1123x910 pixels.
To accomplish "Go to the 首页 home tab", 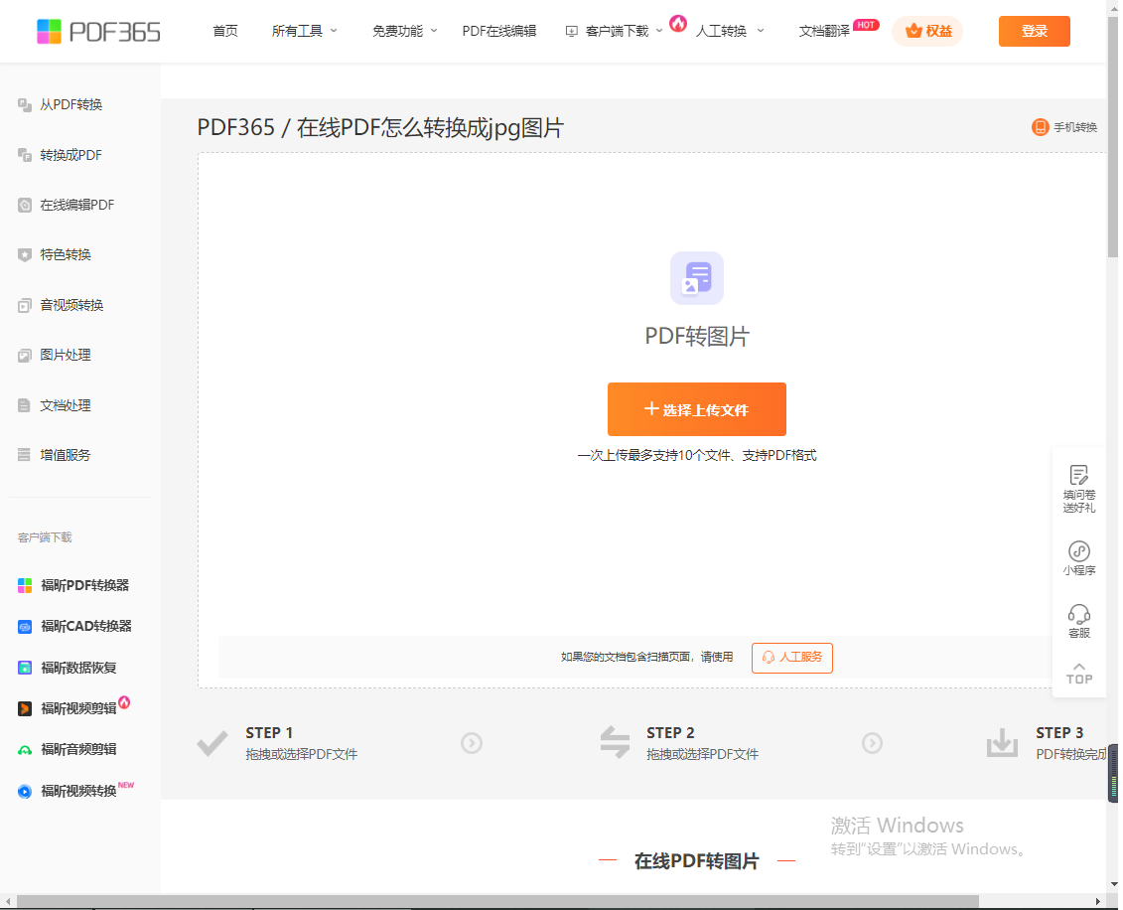I will coord(224,32).
